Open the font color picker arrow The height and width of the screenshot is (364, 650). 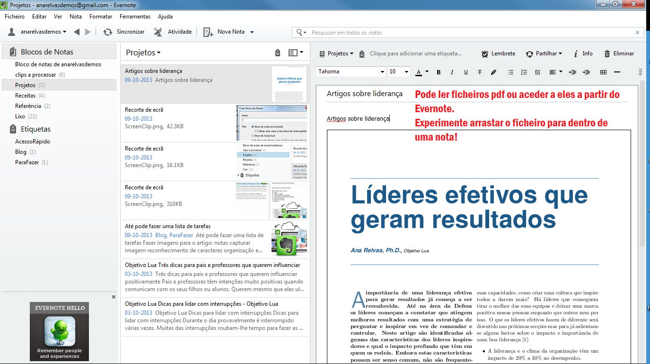427,72
